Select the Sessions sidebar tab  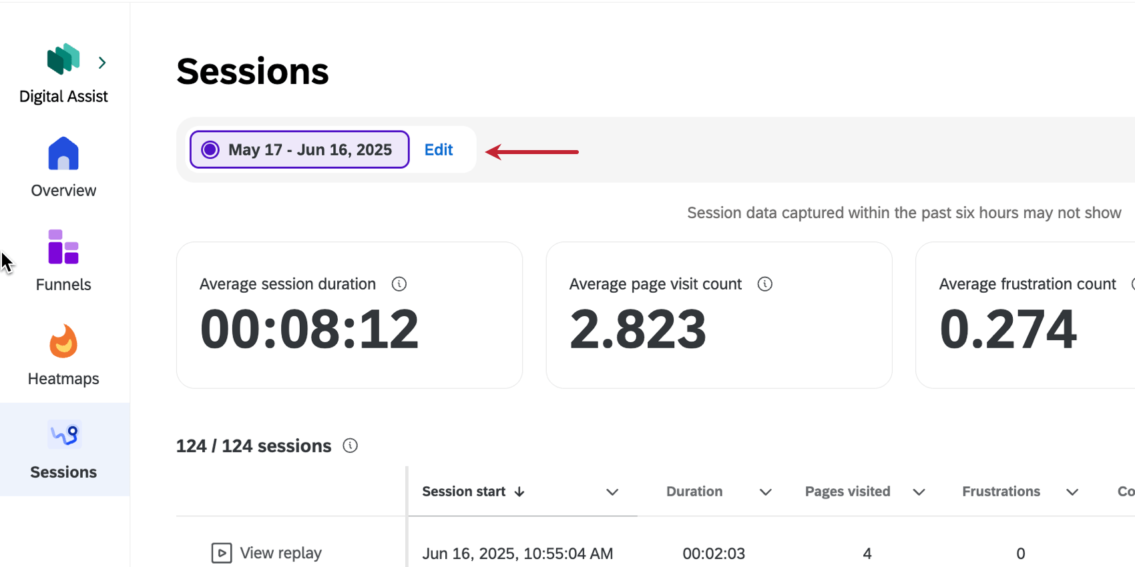click(64, 450)
